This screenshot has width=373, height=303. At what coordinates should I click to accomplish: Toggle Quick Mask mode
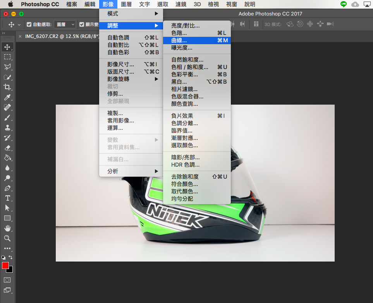coord(7,280)
